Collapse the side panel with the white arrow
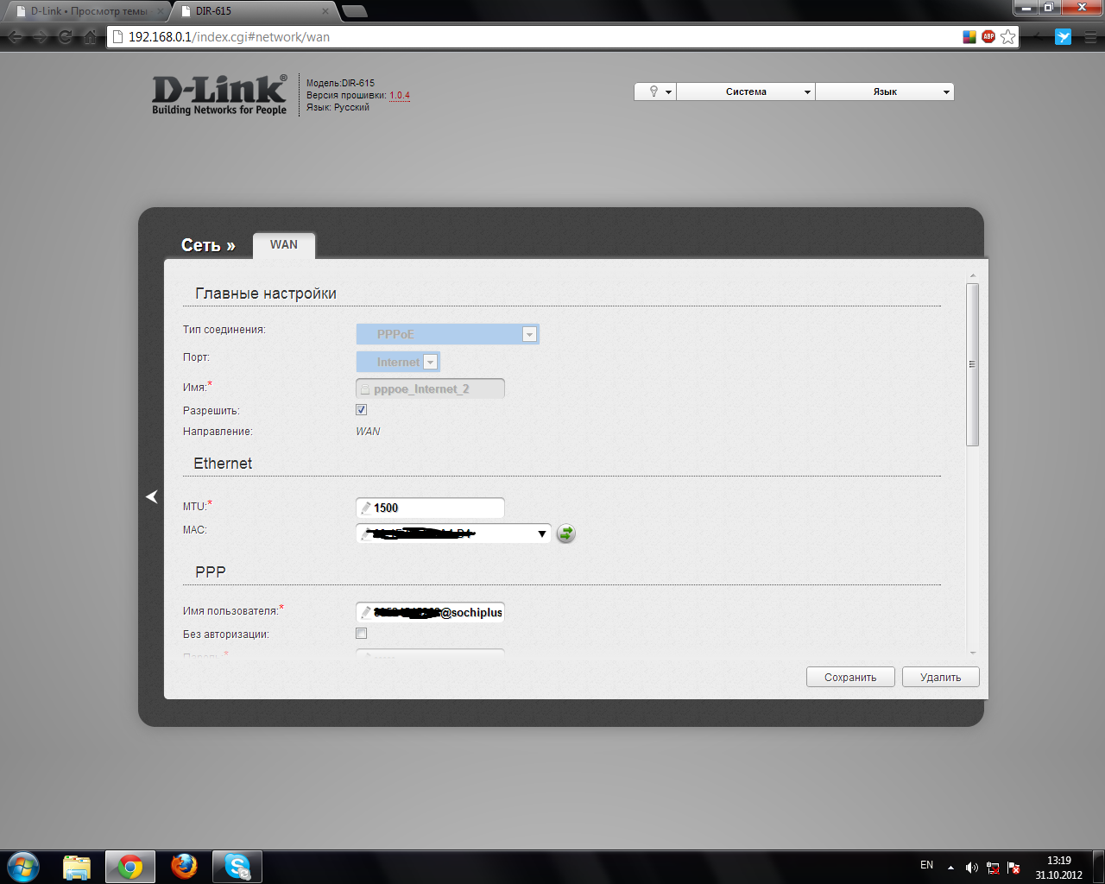The height and width of the screenshot is (884, 1105). (152, 496)
